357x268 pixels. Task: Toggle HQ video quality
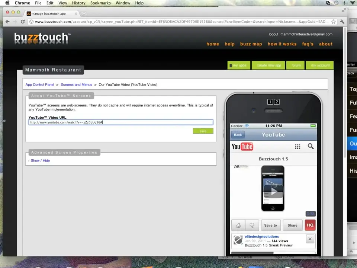pyautogui.click(x=310, y=226)
